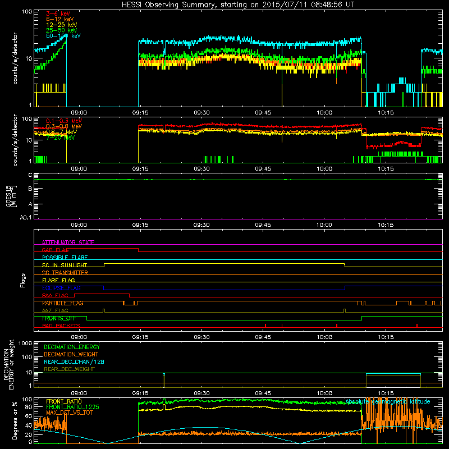Select the 6-12 keV legend label
This screenshot has height=449, width=449.
pyautogui.click(x=60, y=19)
